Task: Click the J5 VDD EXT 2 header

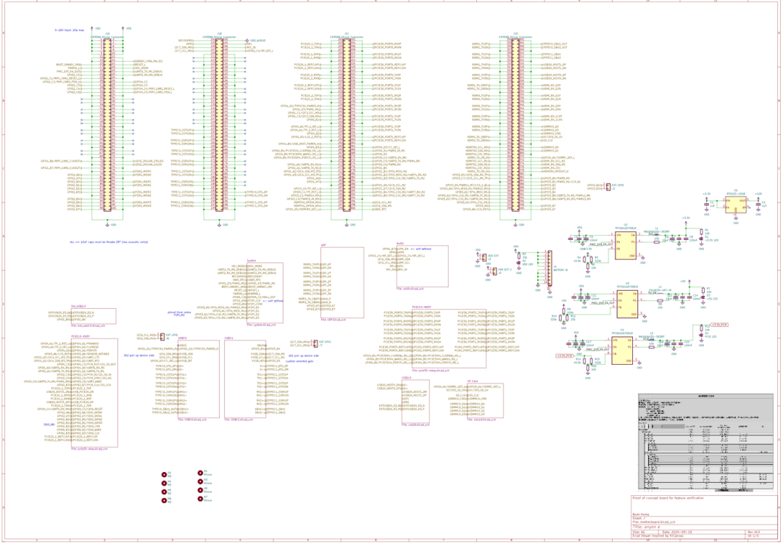Action: [494, 271]
